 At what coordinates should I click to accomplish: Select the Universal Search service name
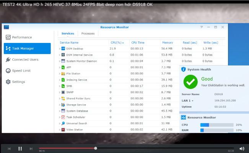pyautogui.click(x=76, y=123)
